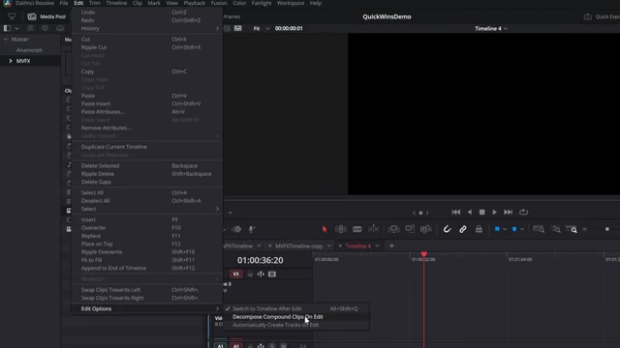Jump to last frame in viewer
The width and height of the screenshot is (620, 348).
[508, 213]
